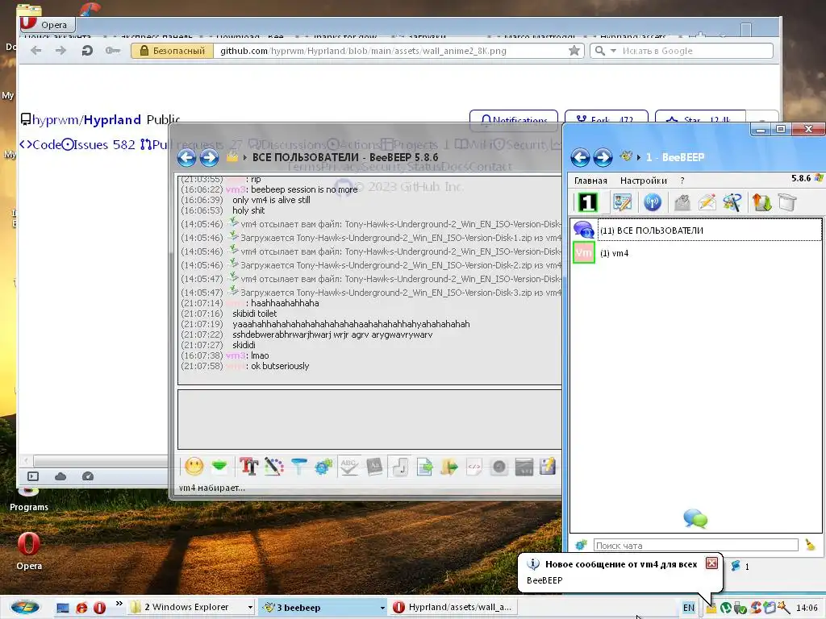This screenshot has width=826, height=619.
Task: Click the EN language indicator
Action: (689, 608)
